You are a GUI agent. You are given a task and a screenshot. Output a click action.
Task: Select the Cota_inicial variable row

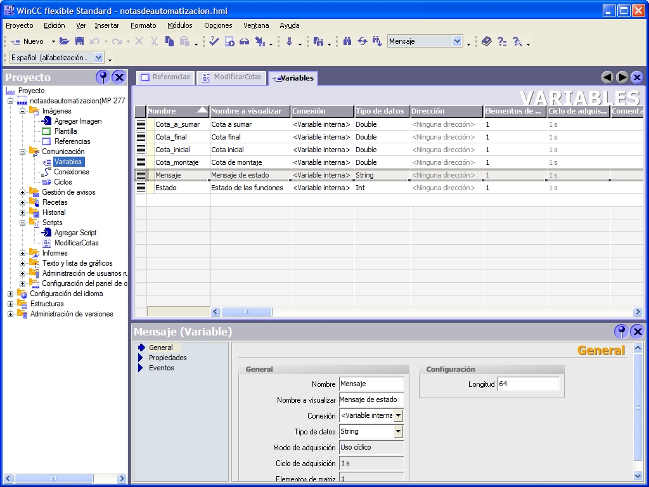coord(172,149)
